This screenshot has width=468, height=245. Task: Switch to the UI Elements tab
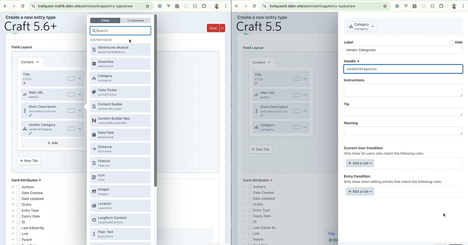click(135, 21)
